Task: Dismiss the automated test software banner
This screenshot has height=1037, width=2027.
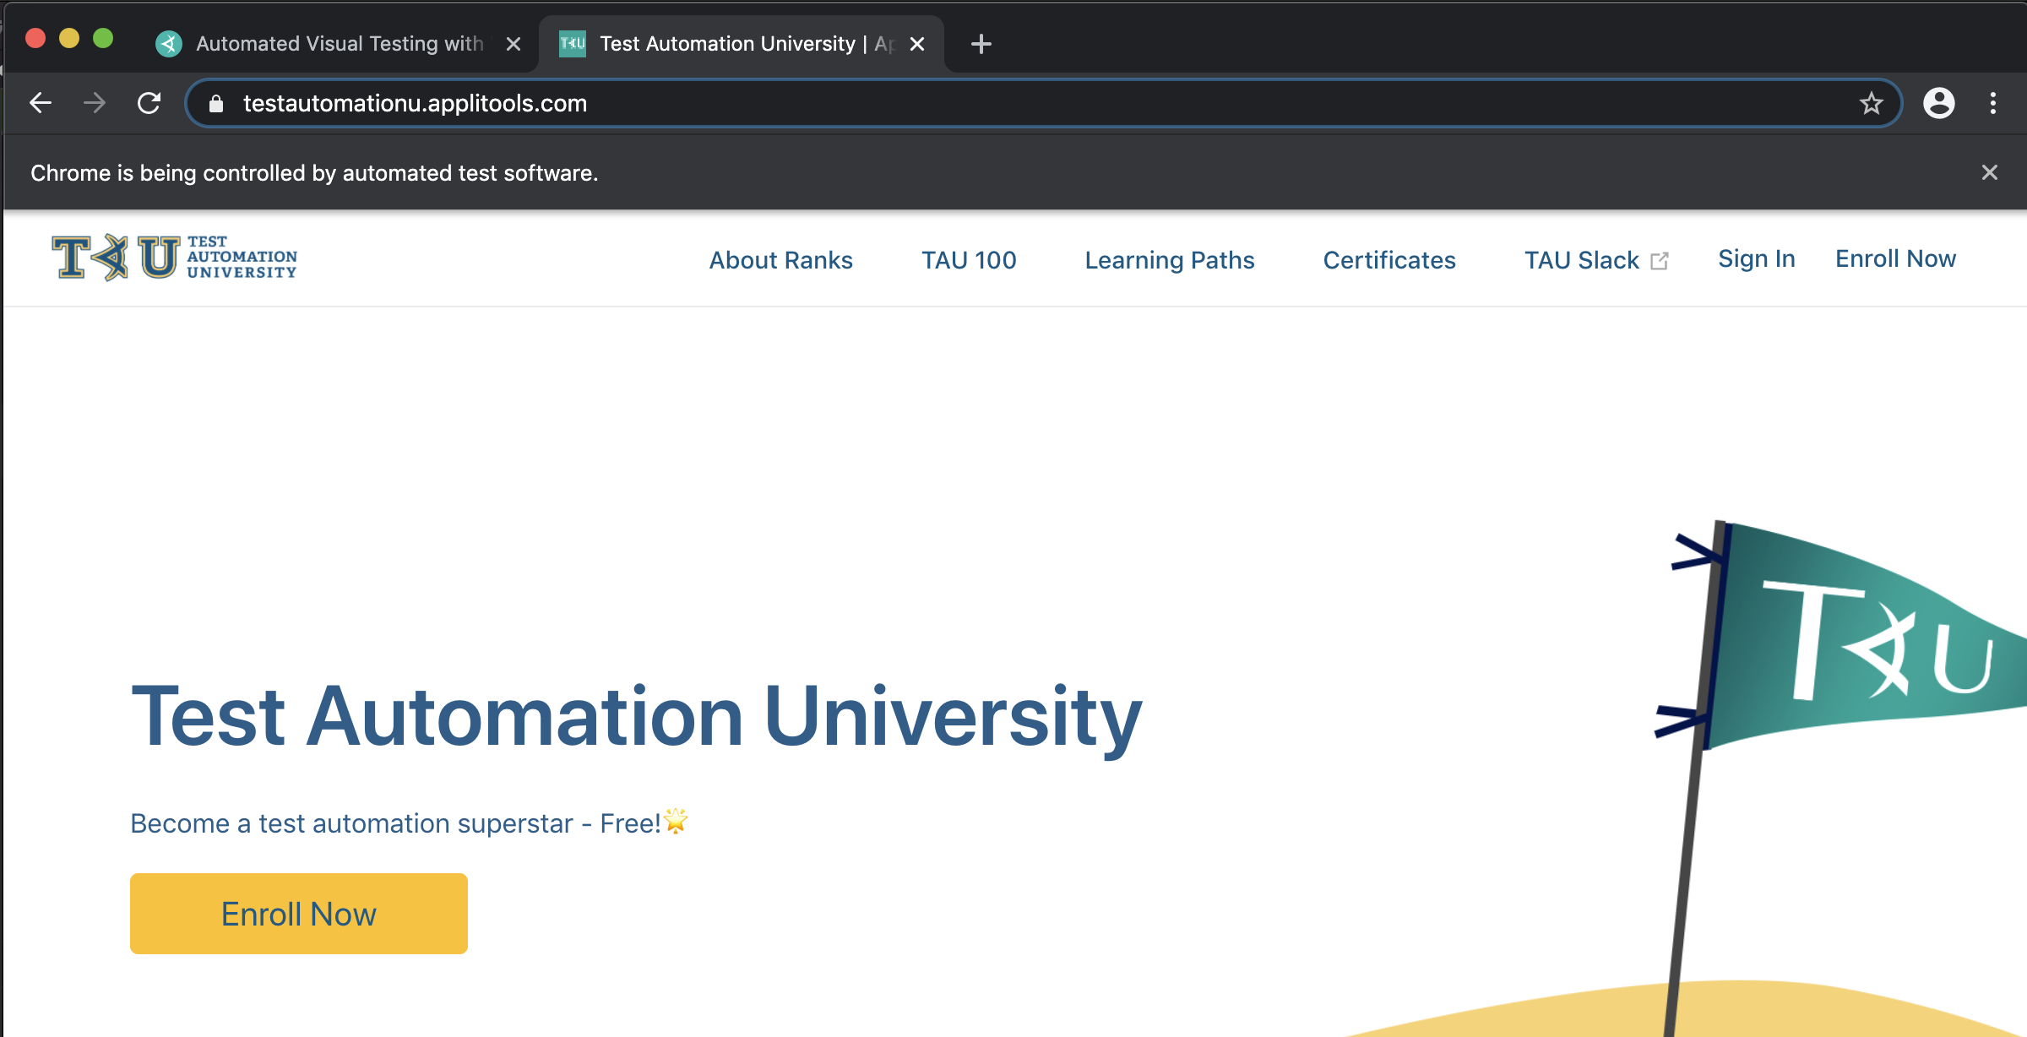Action: pyautogui.click(x=1989, y=173)
